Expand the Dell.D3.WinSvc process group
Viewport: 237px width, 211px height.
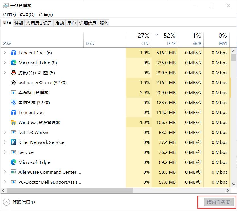(x=5, y=132)
